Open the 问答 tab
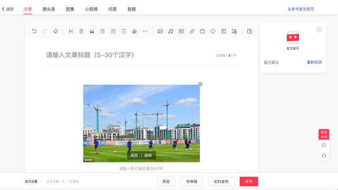 coord(112,9)
